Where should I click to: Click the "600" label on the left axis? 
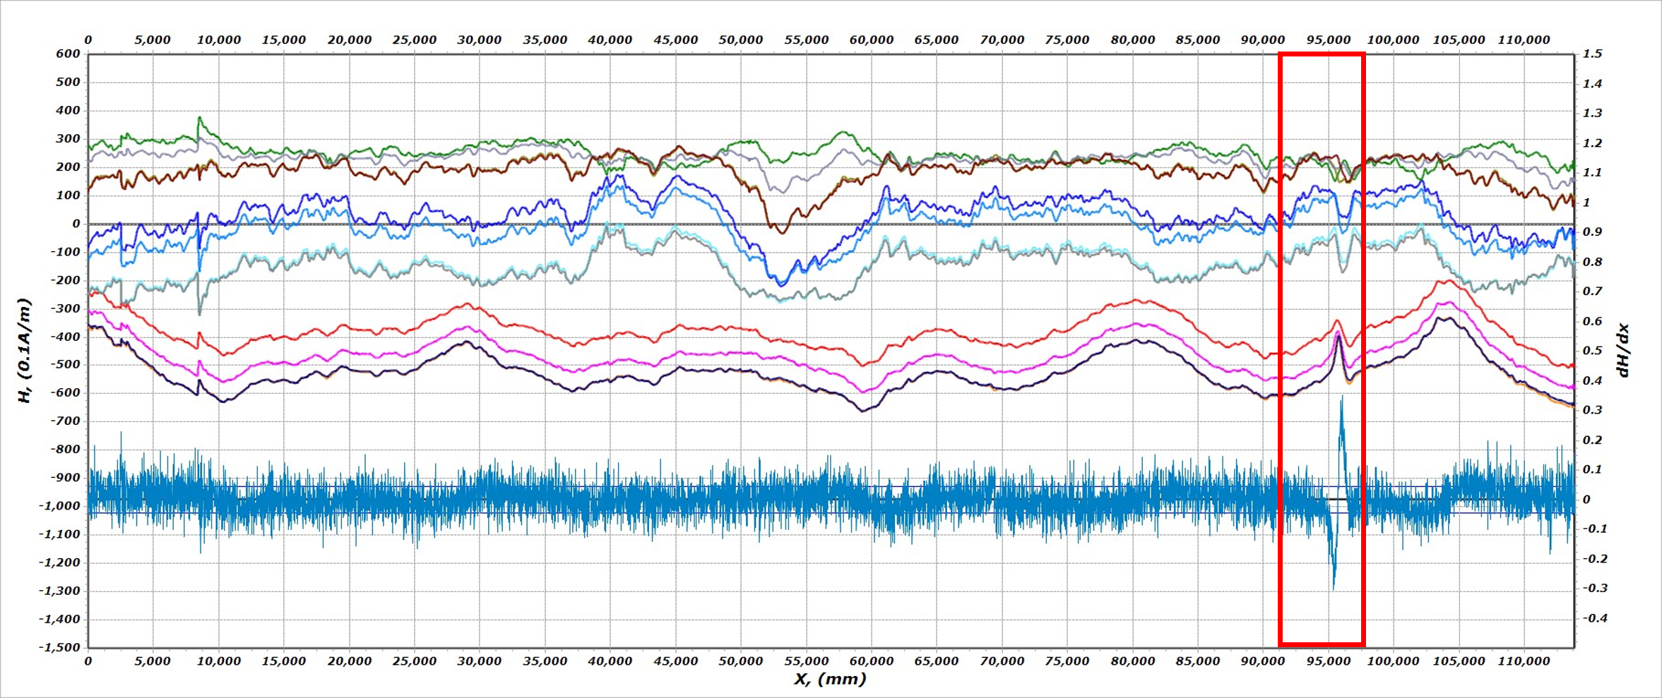pyautogui.click(x=68, y=54)
